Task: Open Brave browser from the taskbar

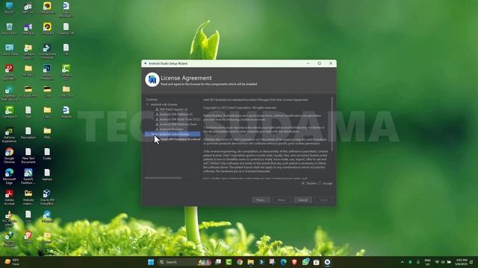Action: pyautogui.click(x=294, y=262)
